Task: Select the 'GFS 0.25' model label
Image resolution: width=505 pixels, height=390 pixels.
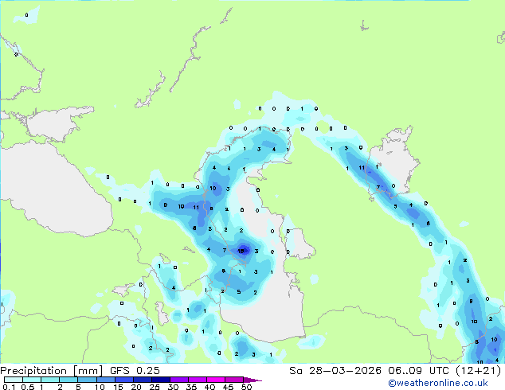Action: coord(135,371)
